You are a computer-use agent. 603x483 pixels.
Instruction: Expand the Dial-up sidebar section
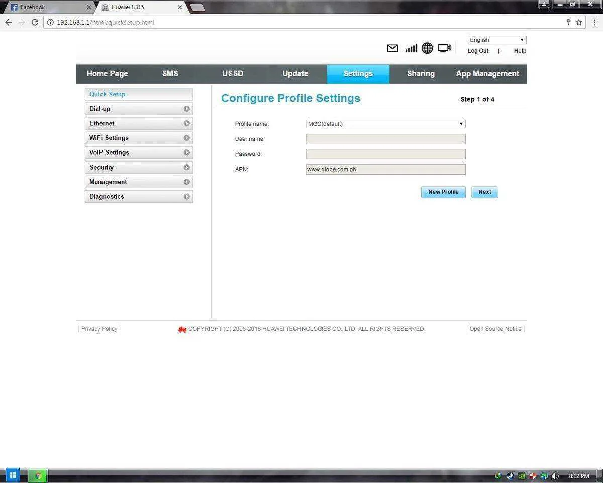(139, 109)
